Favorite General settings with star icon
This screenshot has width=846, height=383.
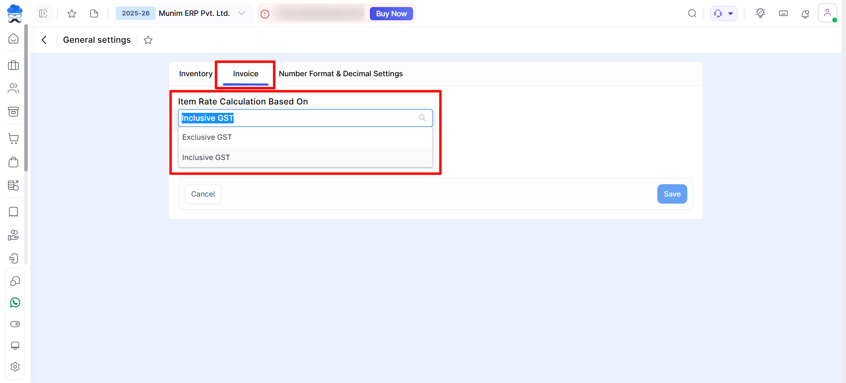coord(148,40)
